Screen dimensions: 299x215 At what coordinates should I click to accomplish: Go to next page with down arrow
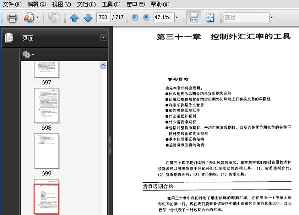pyautogui.click(x=88, y=18)
